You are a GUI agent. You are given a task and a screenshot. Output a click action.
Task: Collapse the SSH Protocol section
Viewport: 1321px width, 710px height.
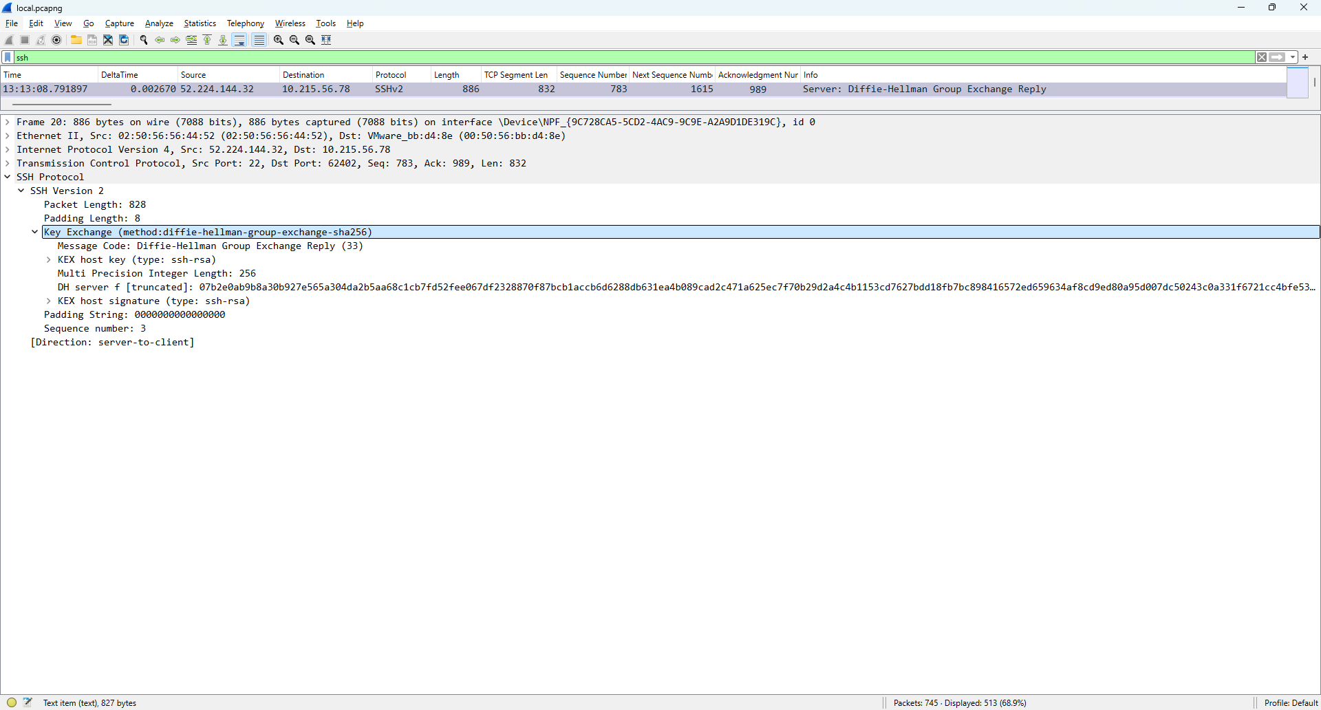[x=8, y=177]
